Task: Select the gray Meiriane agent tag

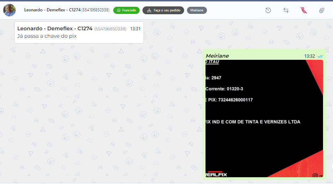Action: point(197,10)
